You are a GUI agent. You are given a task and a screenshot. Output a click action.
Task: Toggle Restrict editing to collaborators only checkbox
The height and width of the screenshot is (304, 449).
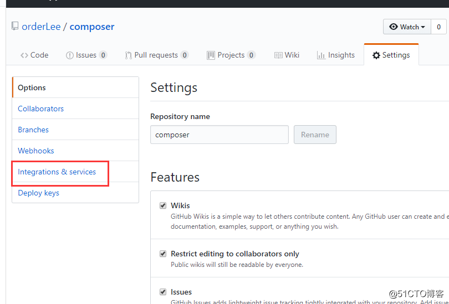point(163,254)
